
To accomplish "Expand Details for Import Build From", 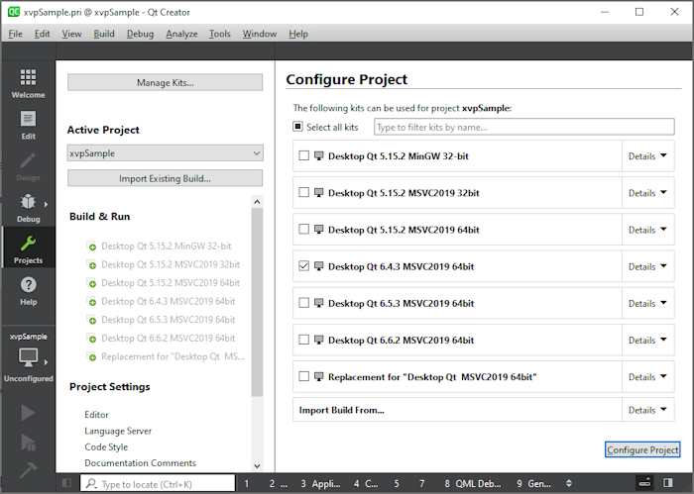I will [x=647, y=410].
